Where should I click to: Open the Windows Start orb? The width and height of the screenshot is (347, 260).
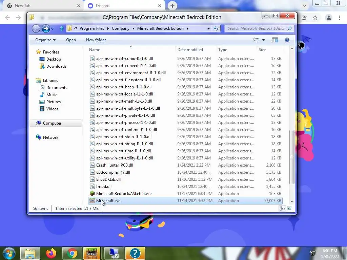[9, 253]
